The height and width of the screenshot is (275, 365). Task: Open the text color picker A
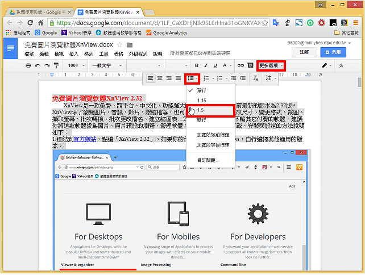226,65
